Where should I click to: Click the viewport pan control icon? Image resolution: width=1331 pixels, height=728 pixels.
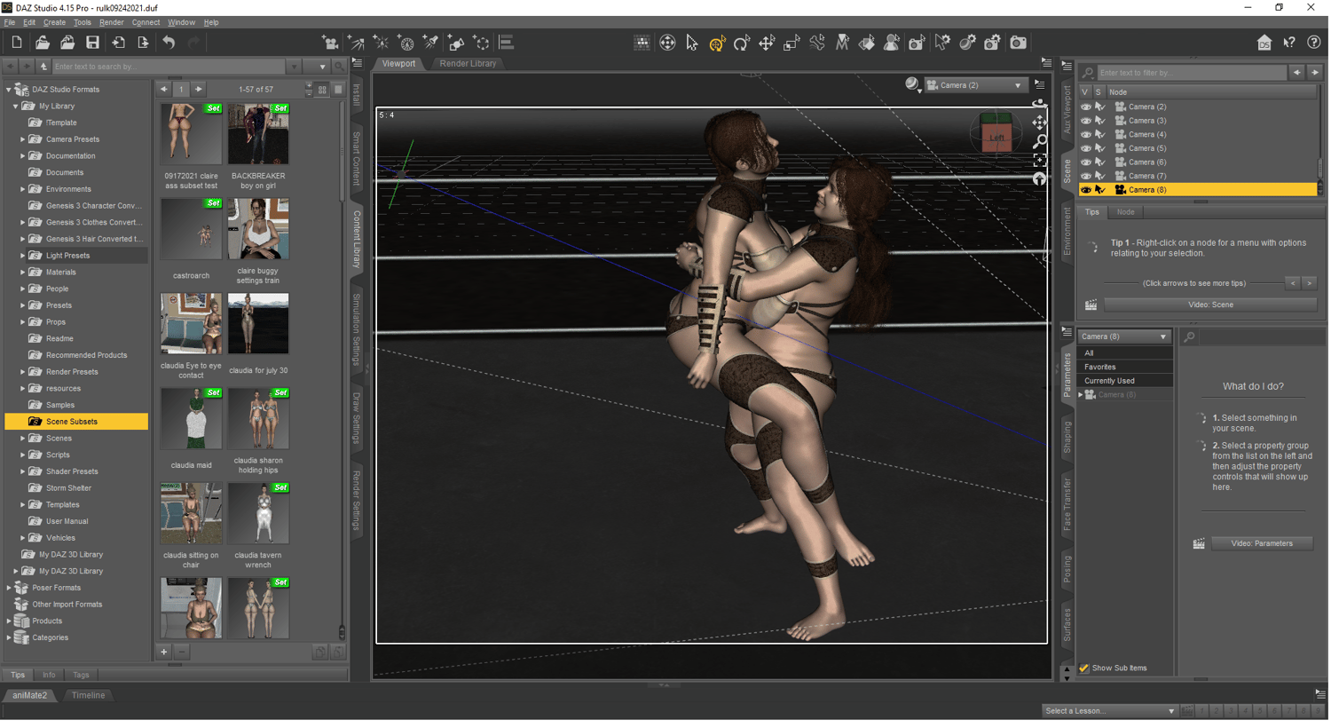(1040, 123)
